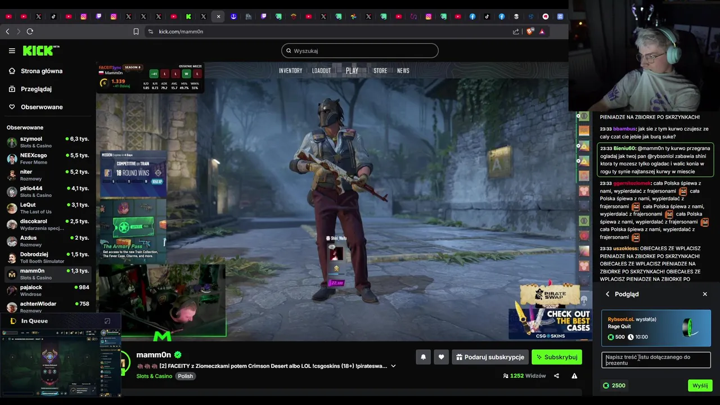The image size is (720, 405).
Task: Click the Polish language tag
Action: pos(186,376)
